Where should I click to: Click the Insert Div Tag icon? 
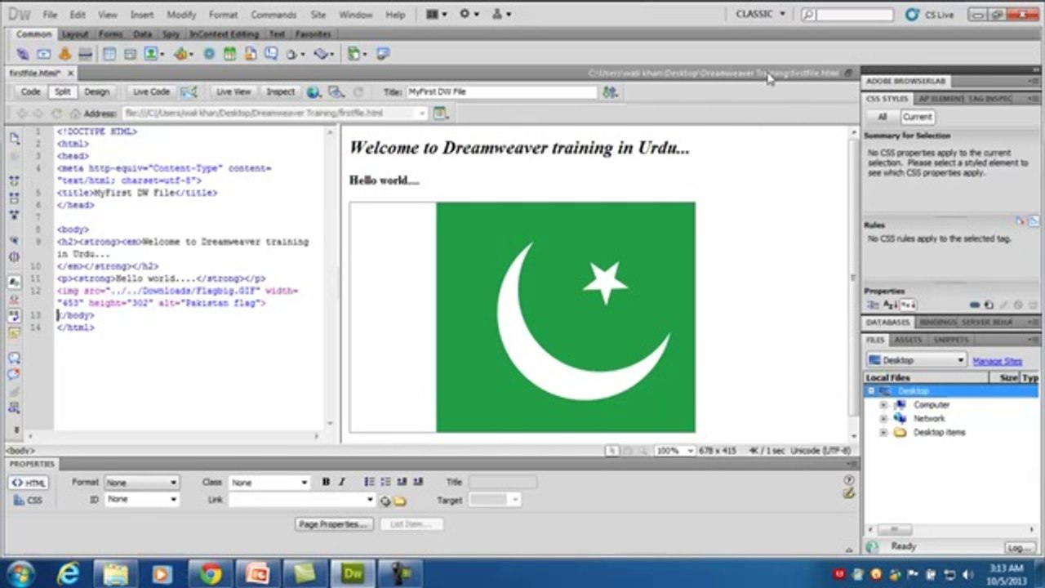click(x=130, y=54)
